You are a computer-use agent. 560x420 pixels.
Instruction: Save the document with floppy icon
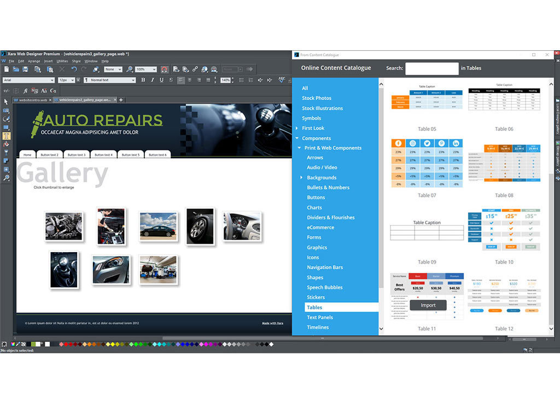tap(25, 69)
